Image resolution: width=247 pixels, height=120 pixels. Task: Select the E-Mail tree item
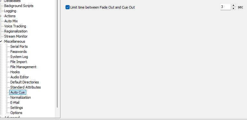pos(15,102)
